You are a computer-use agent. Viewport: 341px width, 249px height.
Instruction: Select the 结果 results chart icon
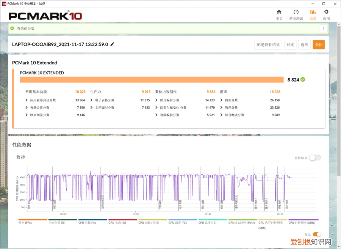[313, 12]
